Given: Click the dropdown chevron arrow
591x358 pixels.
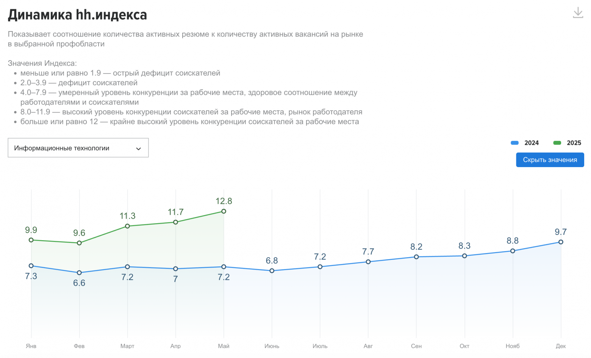Looking at the screenshot, I should (x=138, y=149).
